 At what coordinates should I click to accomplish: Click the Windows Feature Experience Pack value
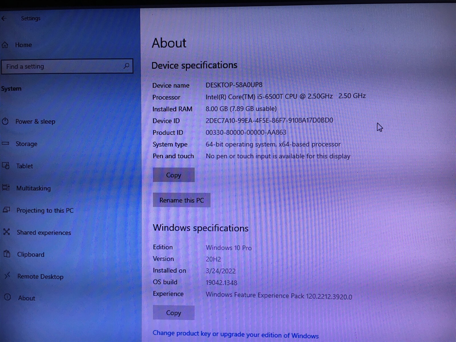(279, 296)
